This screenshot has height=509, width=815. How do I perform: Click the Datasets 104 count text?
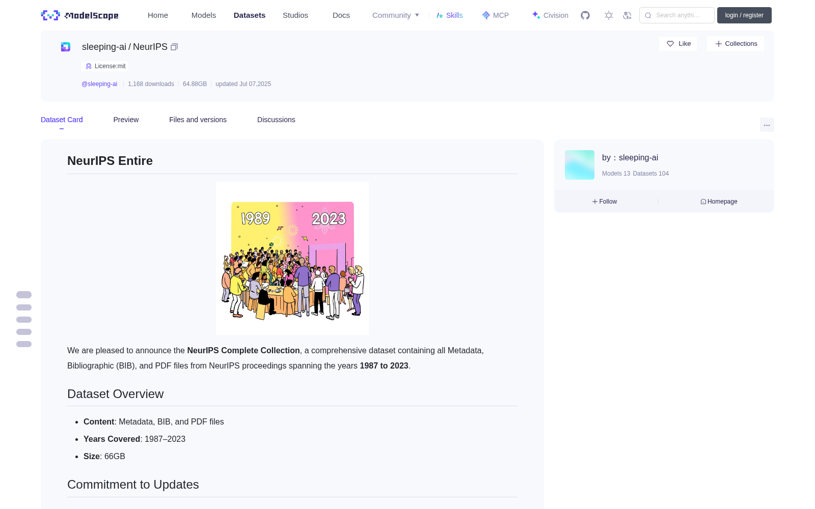pyautogui.click(x=650, y=174)
